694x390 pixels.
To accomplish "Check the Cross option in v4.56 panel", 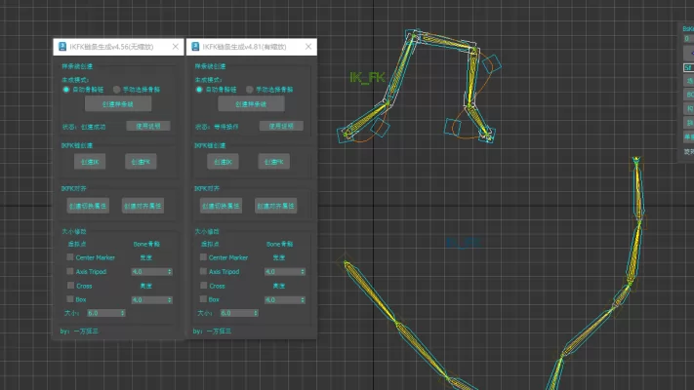I will (x=70, y=286).
